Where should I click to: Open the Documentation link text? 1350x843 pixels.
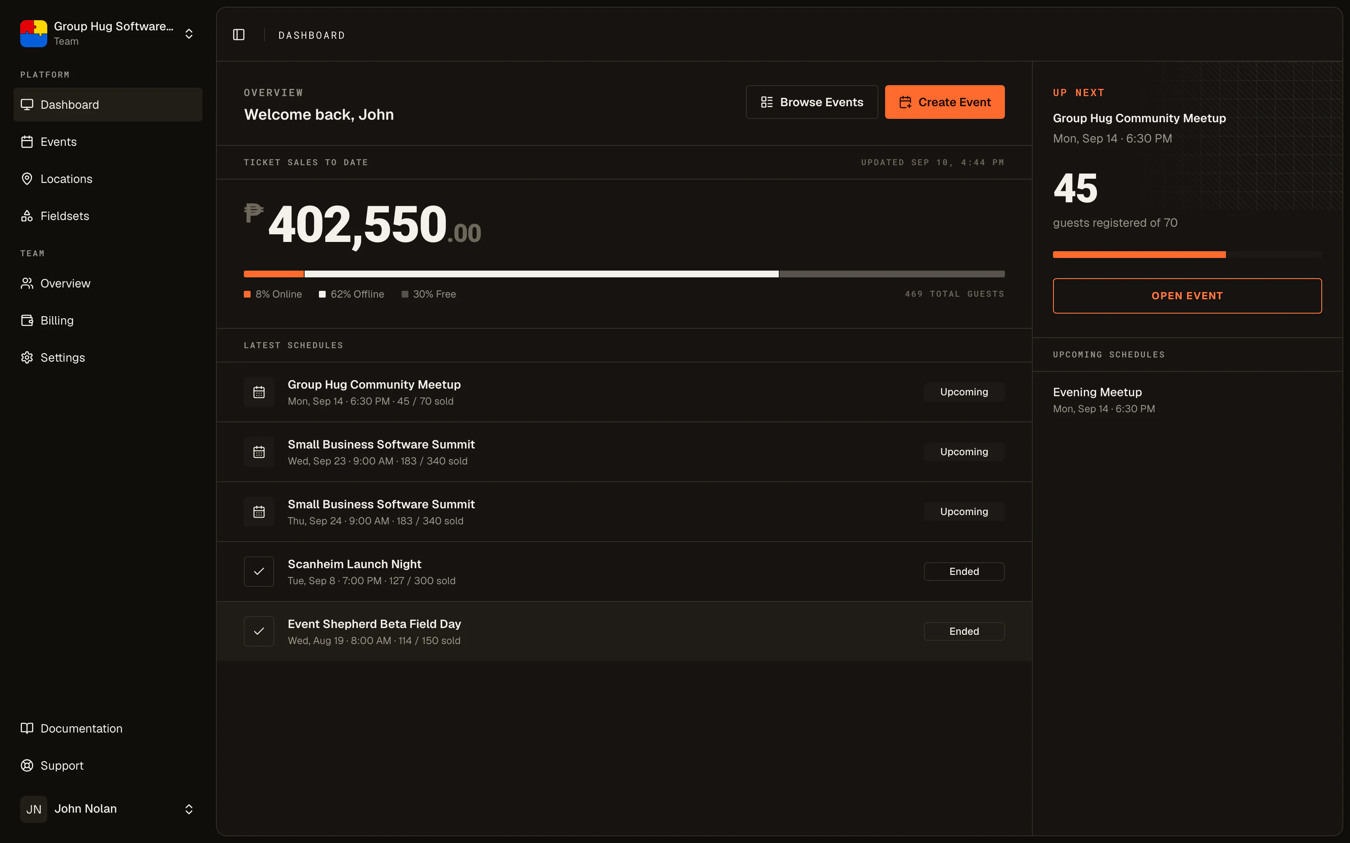click(x=81, y=728)
